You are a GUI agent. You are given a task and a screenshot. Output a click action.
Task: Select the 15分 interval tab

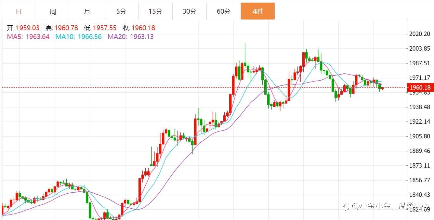155,11
